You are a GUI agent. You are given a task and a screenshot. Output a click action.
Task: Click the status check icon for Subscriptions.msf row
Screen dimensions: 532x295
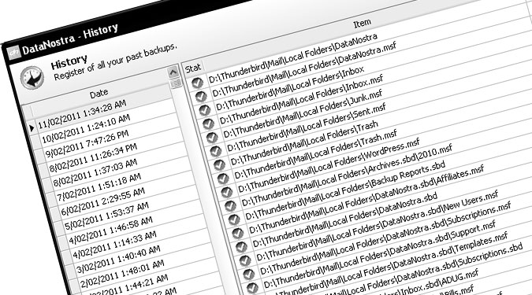click(249, 274)
